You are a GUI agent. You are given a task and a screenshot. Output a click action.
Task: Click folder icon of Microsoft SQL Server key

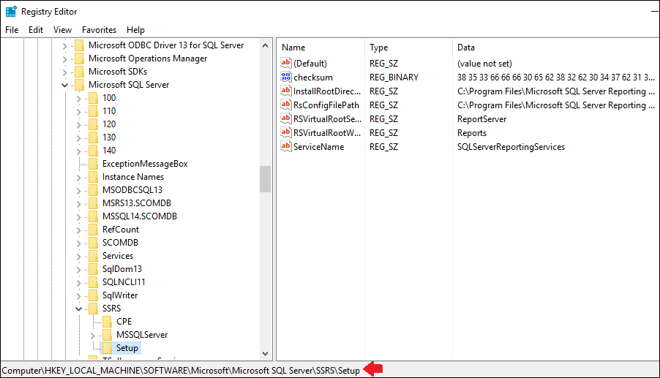point(79,85)
